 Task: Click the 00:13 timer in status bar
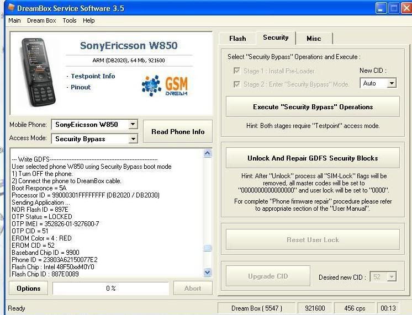[x=388, y=308]
